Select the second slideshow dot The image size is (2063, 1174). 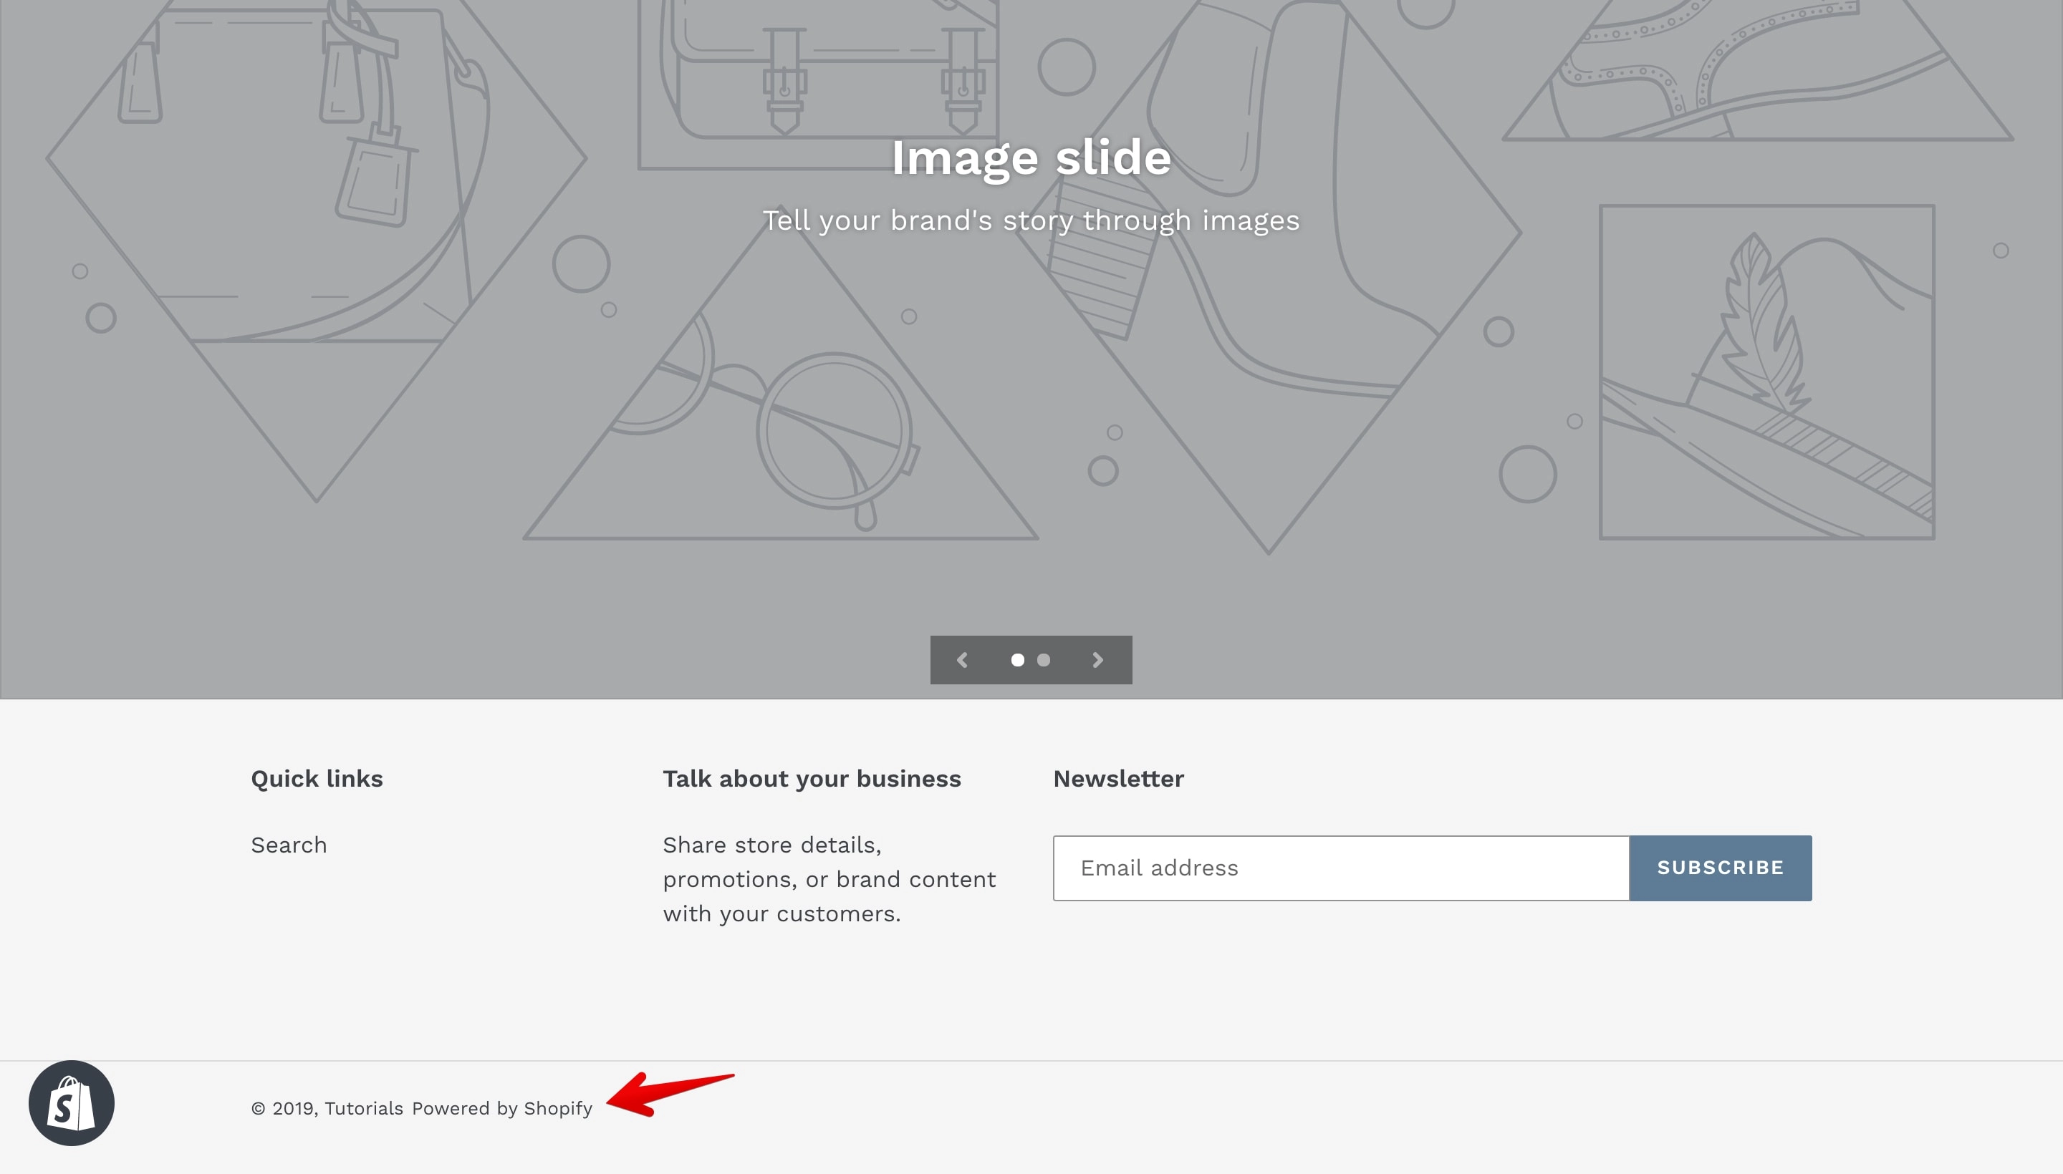coord(1044,660)
